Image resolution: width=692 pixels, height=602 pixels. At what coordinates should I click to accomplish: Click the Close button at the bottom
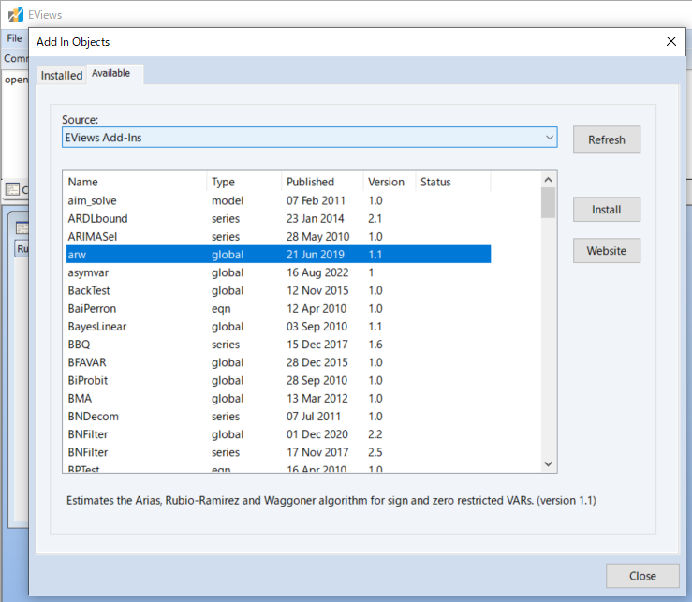coord(641,576)
